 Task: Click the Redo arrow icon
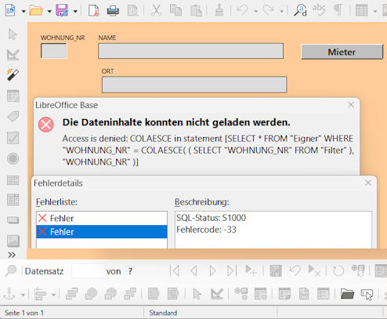click(268, 10)
